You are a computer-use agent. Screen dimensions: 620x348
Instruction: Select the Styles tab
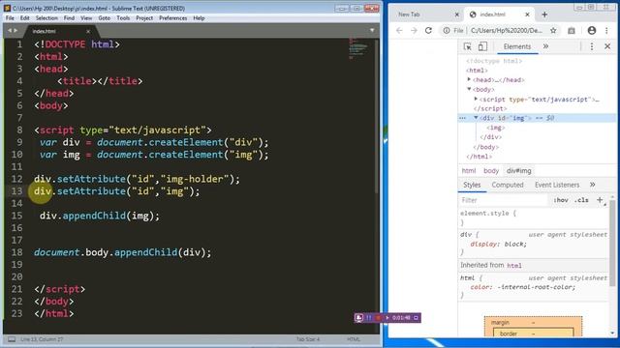pyautogui.click(x=472, y=185)
